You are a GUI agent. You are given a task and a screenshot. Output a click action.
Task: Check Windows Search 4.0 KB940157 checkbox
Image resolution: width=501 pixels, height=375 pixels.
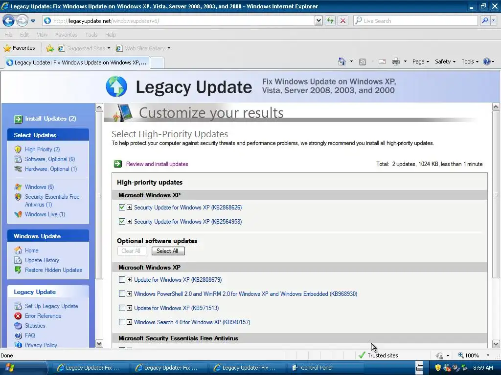click(x=122, y=322)
